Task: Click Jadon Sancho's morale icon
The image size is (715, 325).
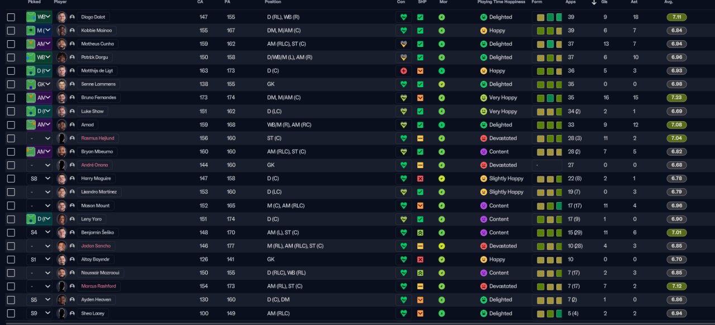Action: (442, 246)
